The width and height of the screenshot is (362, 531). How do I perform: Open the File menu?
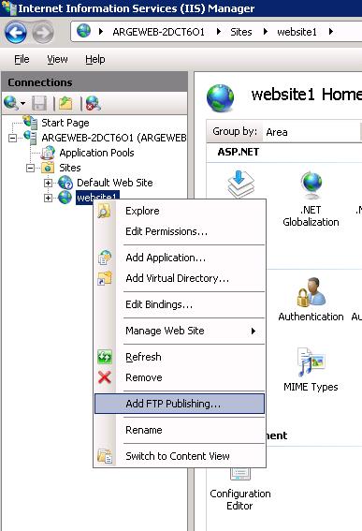[x=22, y=59]
